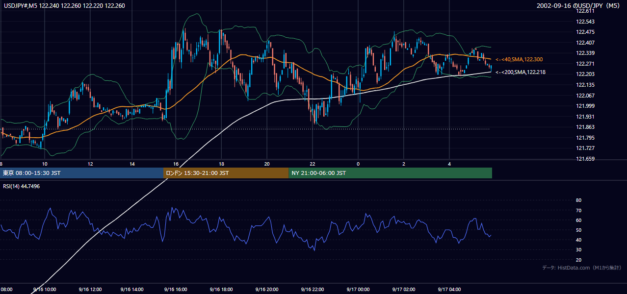Click the time label 9/16 12:00
Image resolution: width=627 pixels, height=294 pixels.
point(90,290)
